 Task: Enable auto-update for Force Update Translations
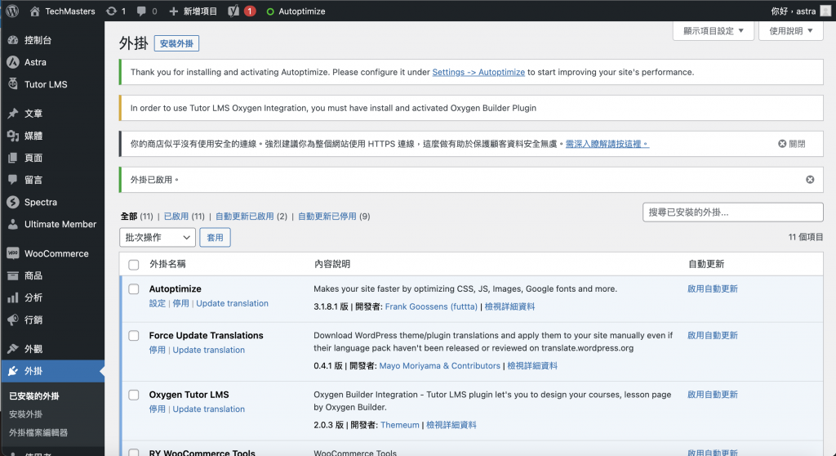point(712,335)
